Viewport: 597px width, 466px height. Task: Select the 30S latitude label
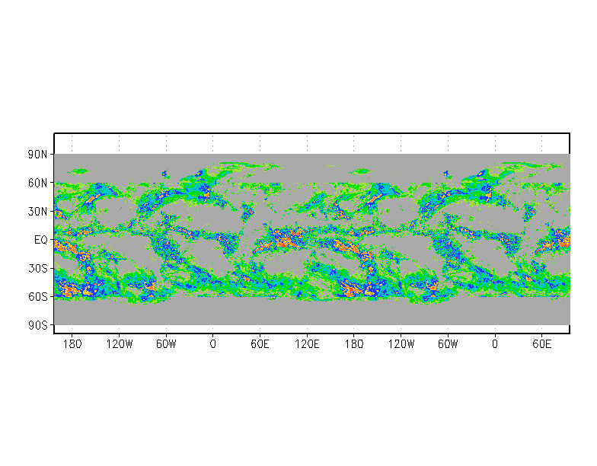click(x=38, y=268)
